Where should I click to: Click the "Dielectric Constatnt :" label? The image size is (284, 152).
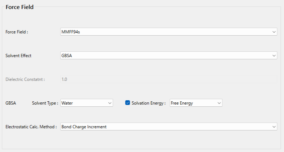click(x=25, y=79)
